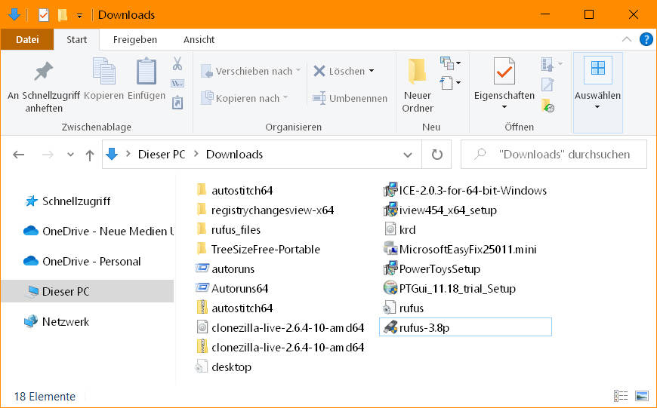Switch to the Start ribbon tab
The image size is (657, 408).
pyautogui.click(x=77, y=39)
